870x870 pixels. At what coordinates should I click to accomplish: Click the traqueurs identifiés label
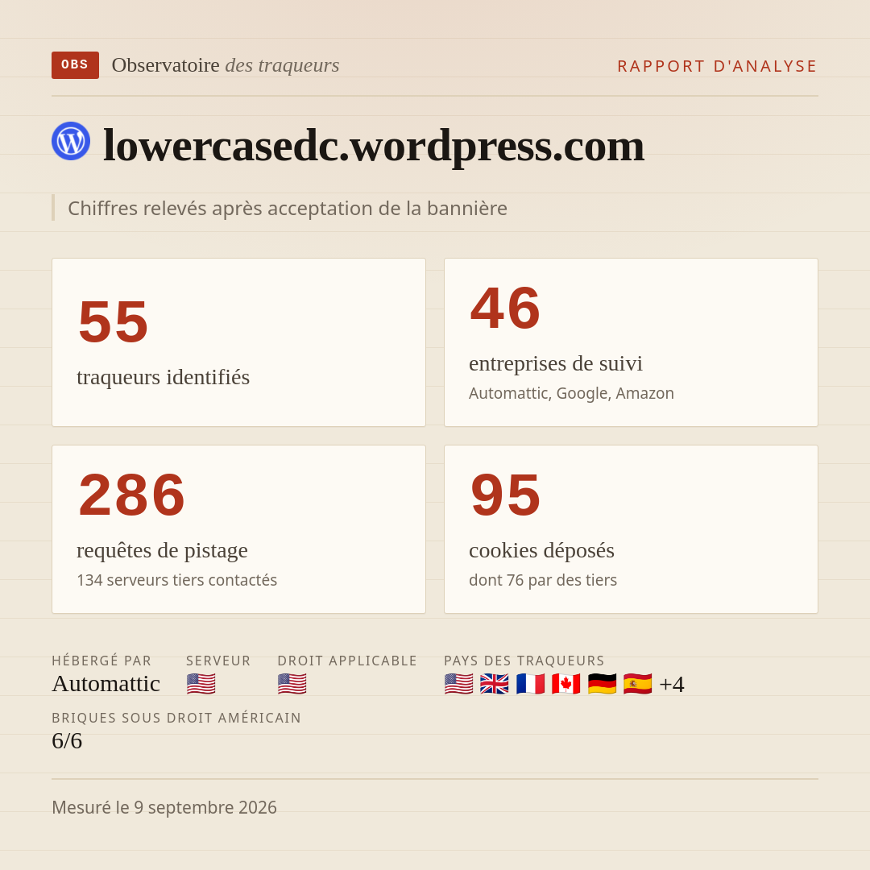163,377
